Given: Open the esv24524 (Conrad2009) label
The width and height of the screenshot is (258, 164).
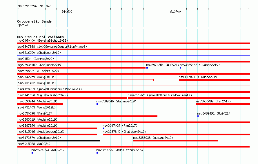Looking at the screenshot, I should tap(36, 59).
